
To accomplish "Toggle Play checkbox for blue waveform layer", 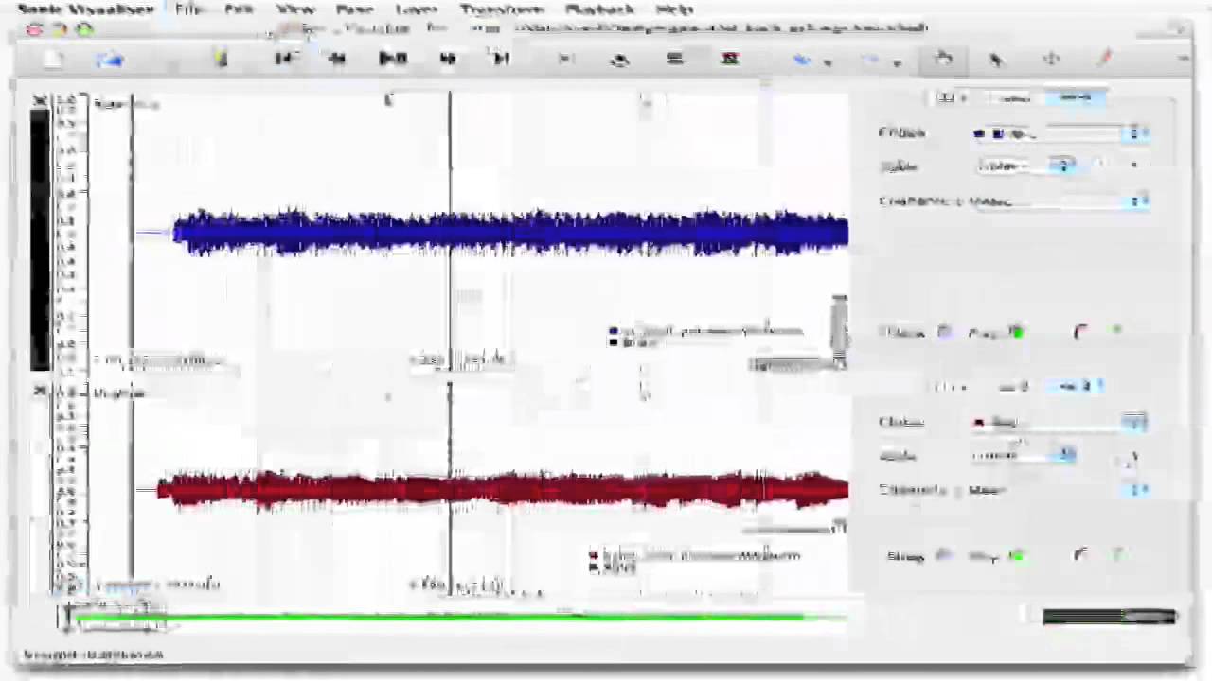I will (1016, 332).
